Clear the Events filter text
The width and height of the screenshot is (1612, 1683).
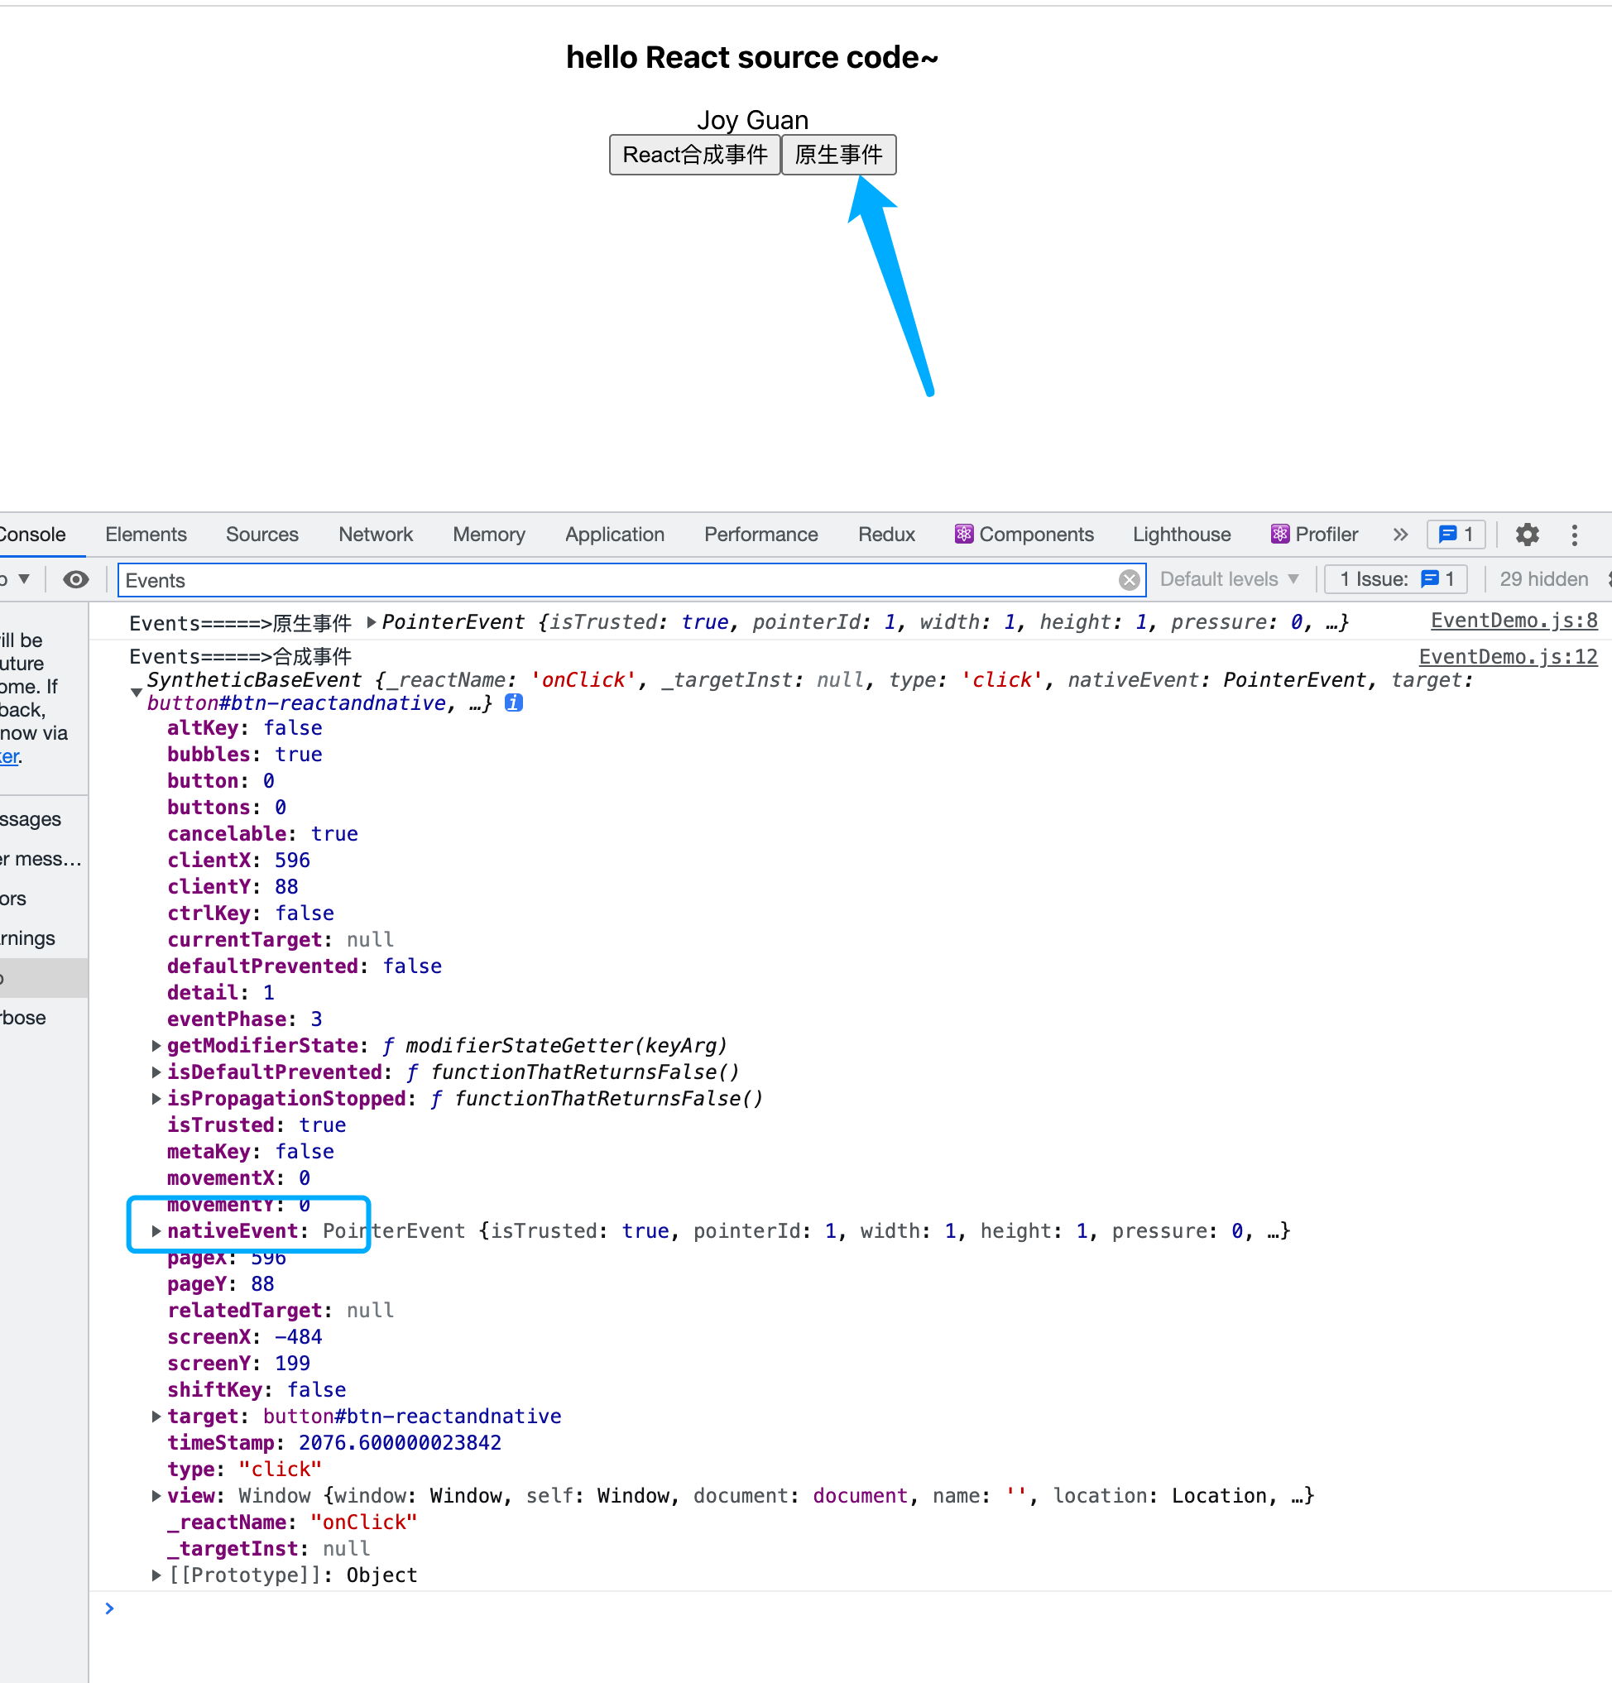[1129, 581]
